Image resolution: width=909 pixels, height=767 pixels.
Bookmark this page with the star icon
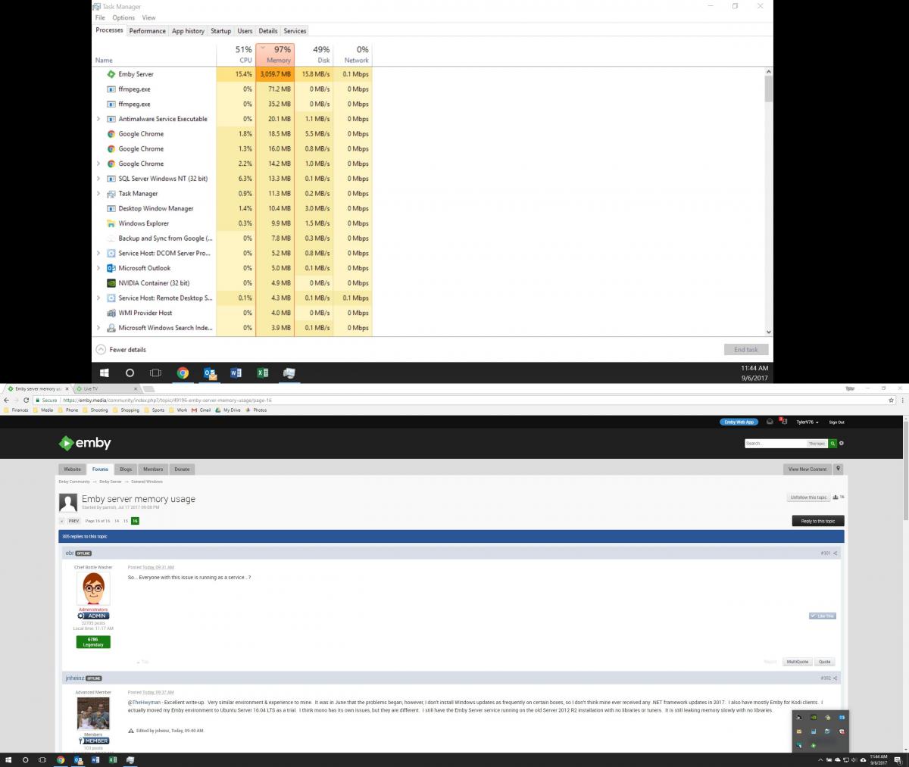(x=891, y=400)
